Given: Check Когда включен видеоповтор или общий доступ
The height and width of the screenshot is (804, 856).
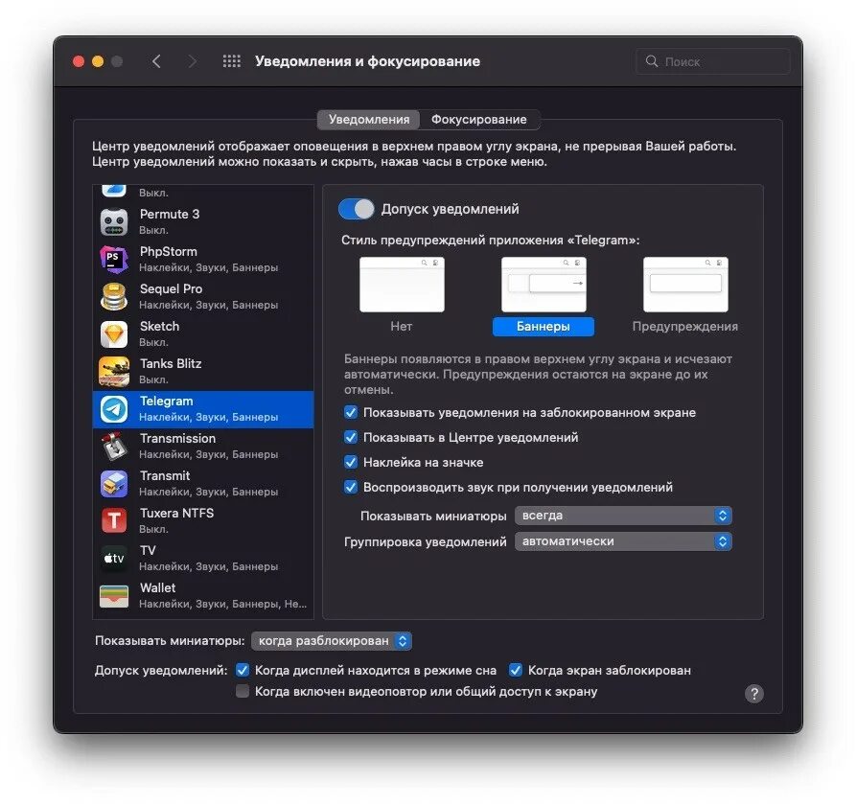Looking at the screenshot, I should click(243, 691).
